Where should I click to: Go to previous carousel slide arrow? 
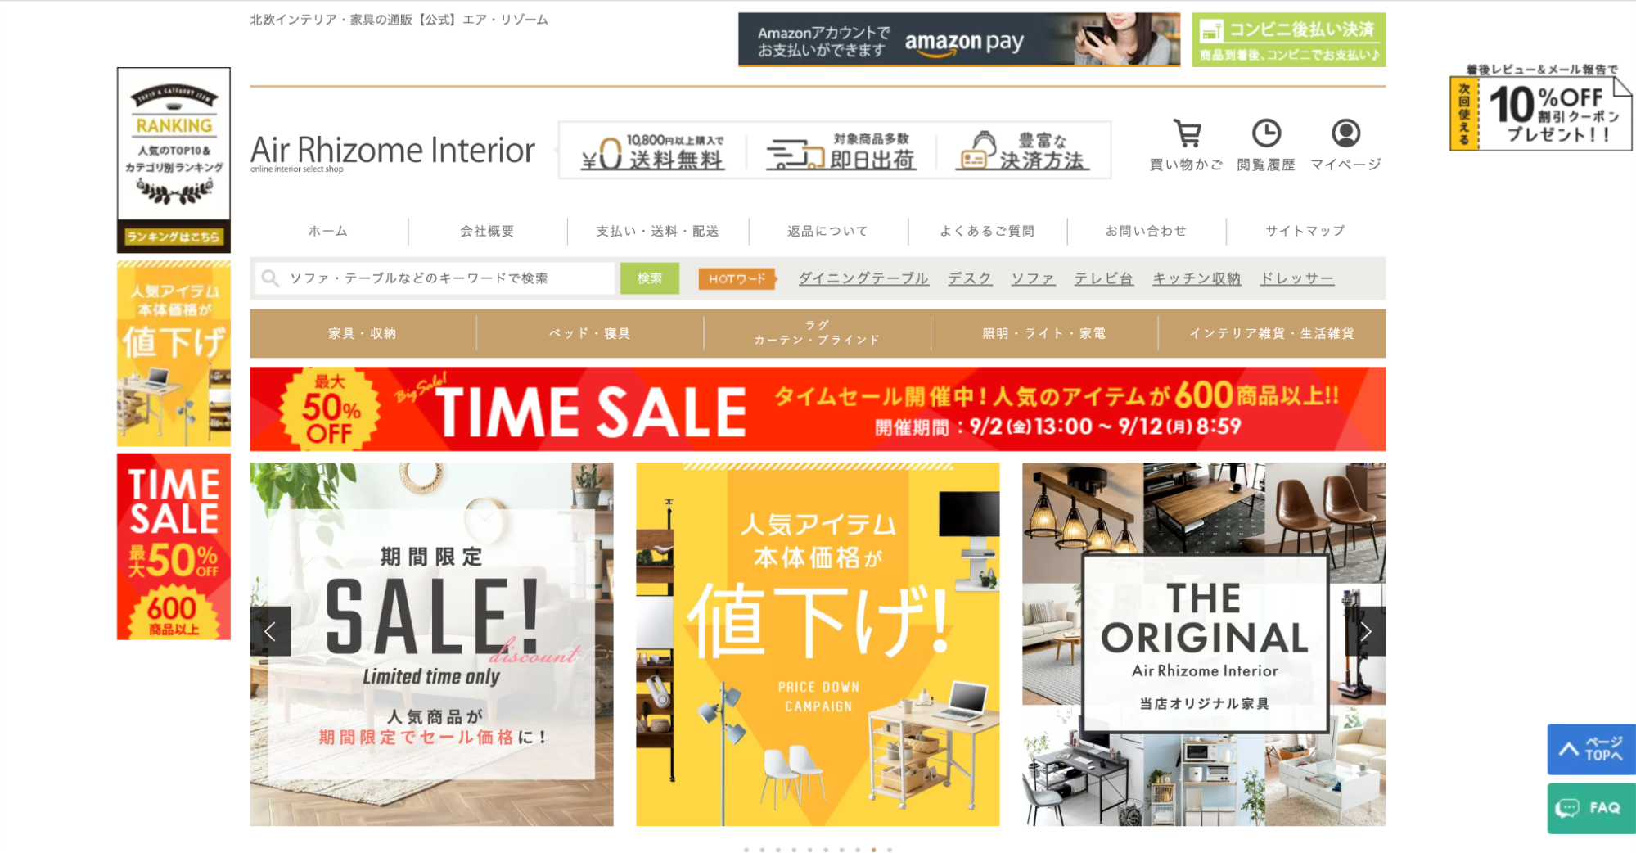pyautogui.click(x=270, y=631)
